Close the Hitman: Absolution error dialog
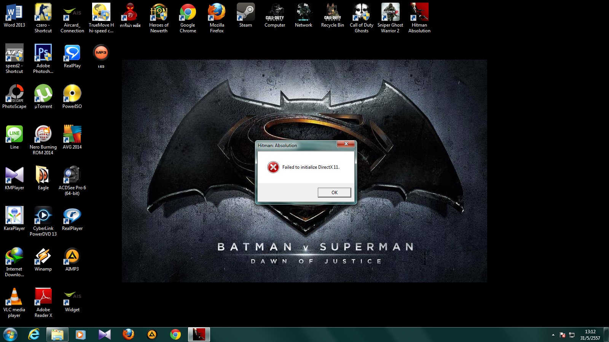 pyautogui.click(x=346, y=144)
